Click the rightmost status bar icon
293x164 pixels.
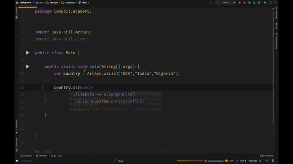pyautogui.click(x=273, y=161)
